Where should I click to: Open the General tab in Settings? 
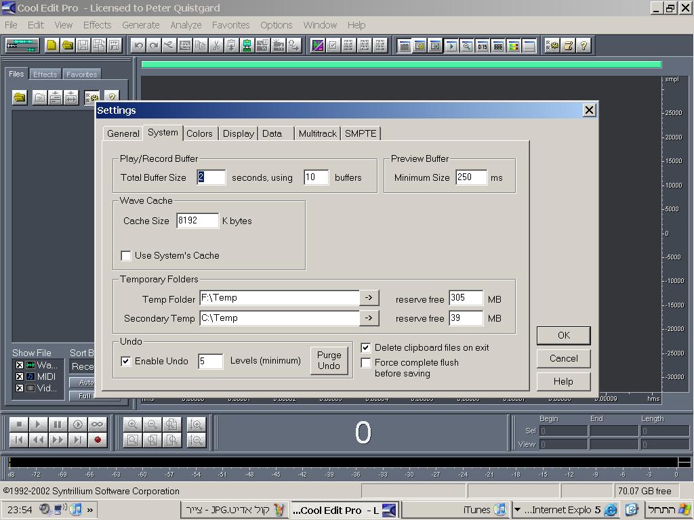pyautogui.click(x=123, y=133)
